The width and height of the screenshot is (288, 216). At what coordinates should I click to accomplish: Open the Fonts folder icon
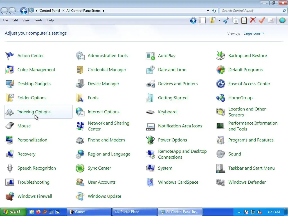80,98
